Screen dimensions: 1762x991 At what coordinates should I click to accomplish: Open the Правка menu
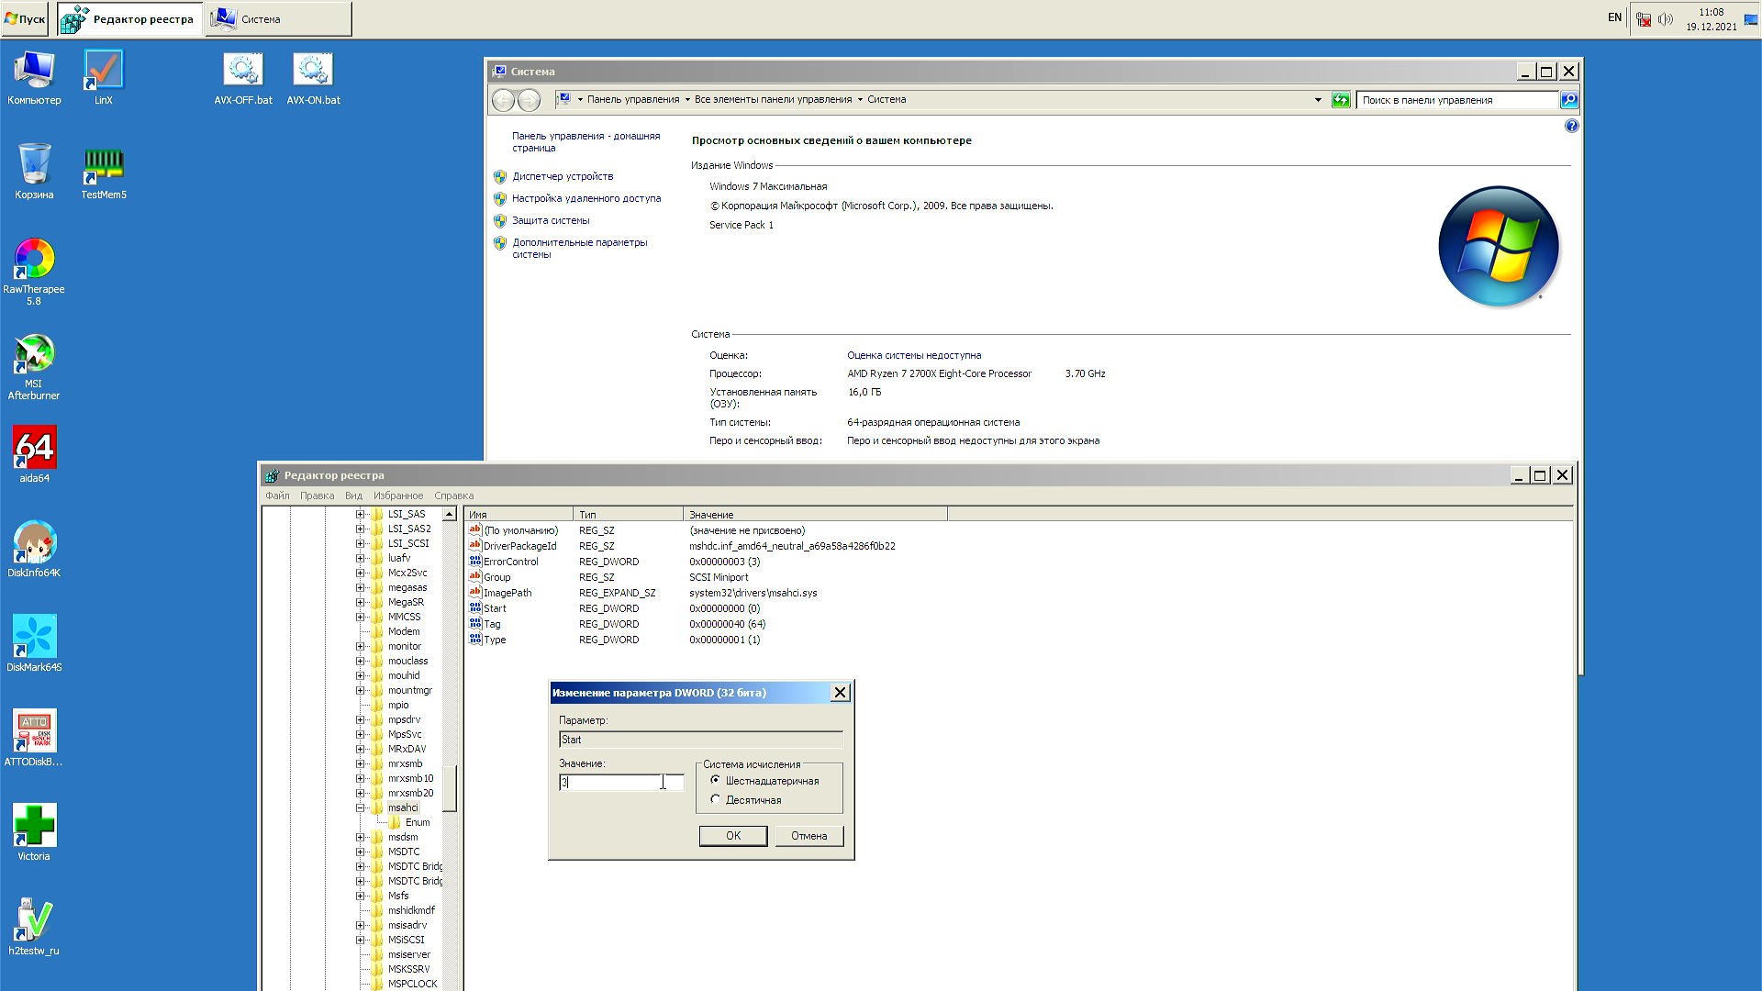pyautogui.click(x=317, y=495)
